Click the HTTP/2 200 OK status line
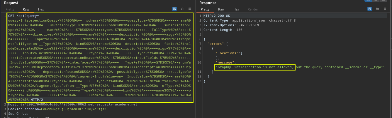Viewport: 392px width, 118px height. click(217, 16)
